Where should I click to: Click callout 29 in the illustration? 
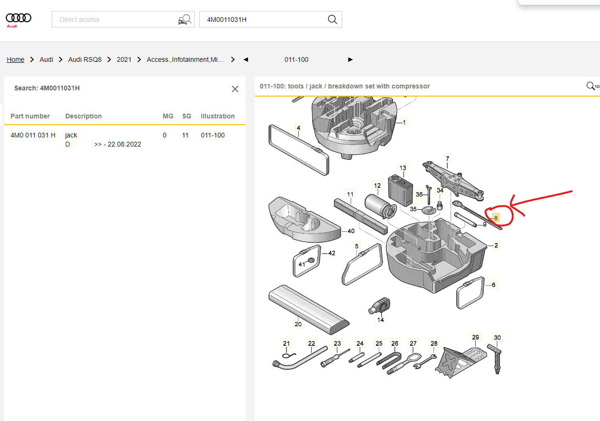coord(475,337)
